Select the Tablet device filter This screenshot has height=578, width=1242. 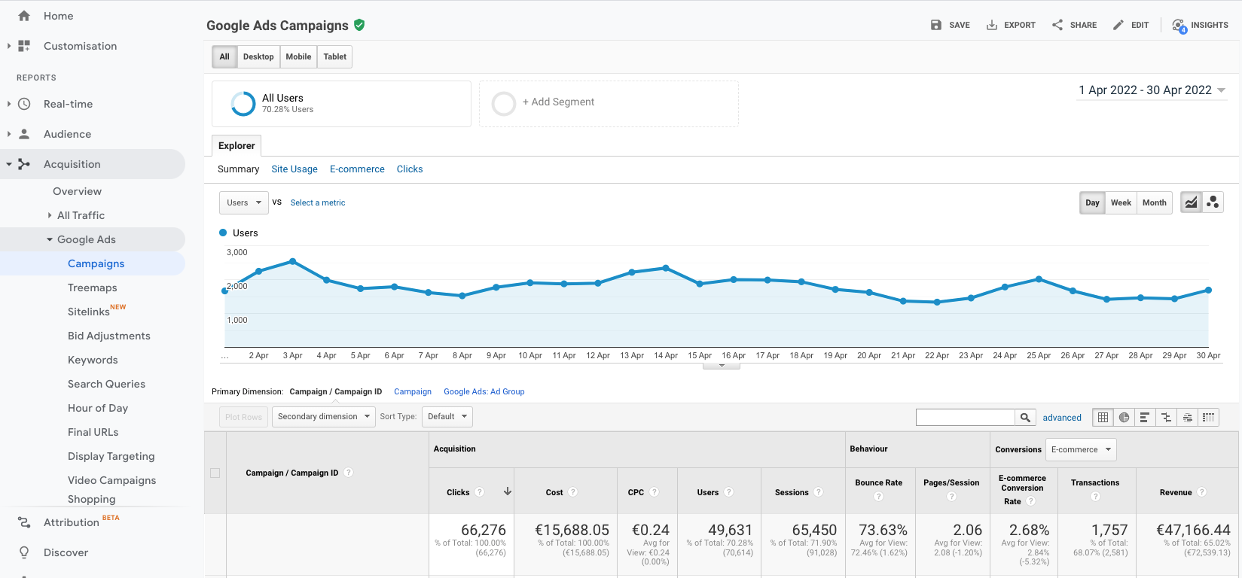pos(335,56)
